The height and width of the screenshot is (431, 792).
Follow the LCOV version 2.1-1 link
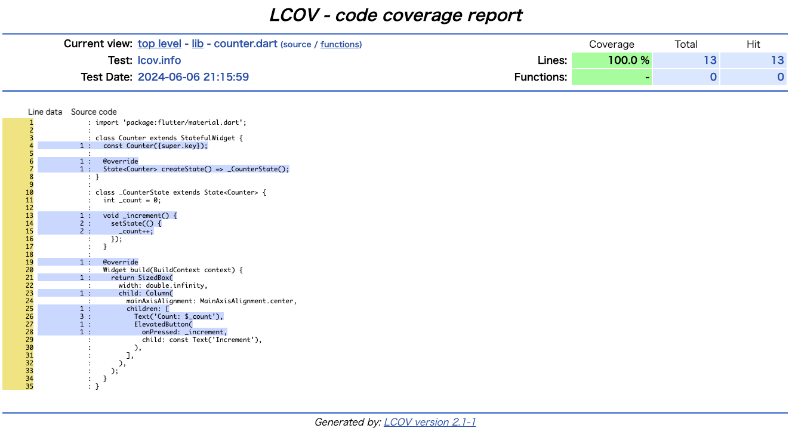tap(430, 422)
